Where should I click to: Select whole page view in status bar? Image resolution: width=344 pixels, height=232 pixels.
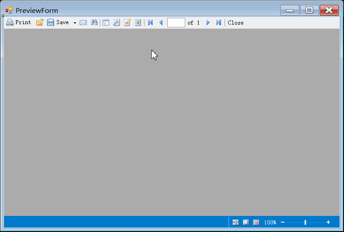tap(246, 222)
